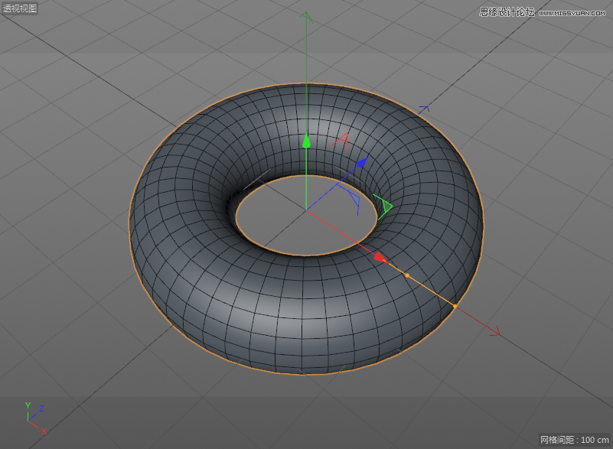Click the solid blue Z-axis move arrowhead
Image resolution: width=613 pixels, height=449 pixels.
[362, 161]
